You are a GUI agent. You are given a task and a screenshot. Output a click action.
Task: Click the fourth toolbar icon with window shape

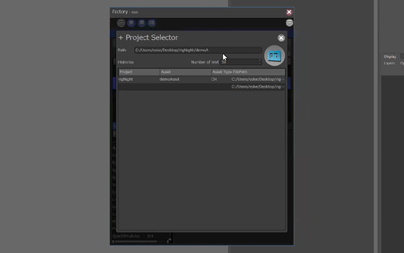click(x=151, y=23)
